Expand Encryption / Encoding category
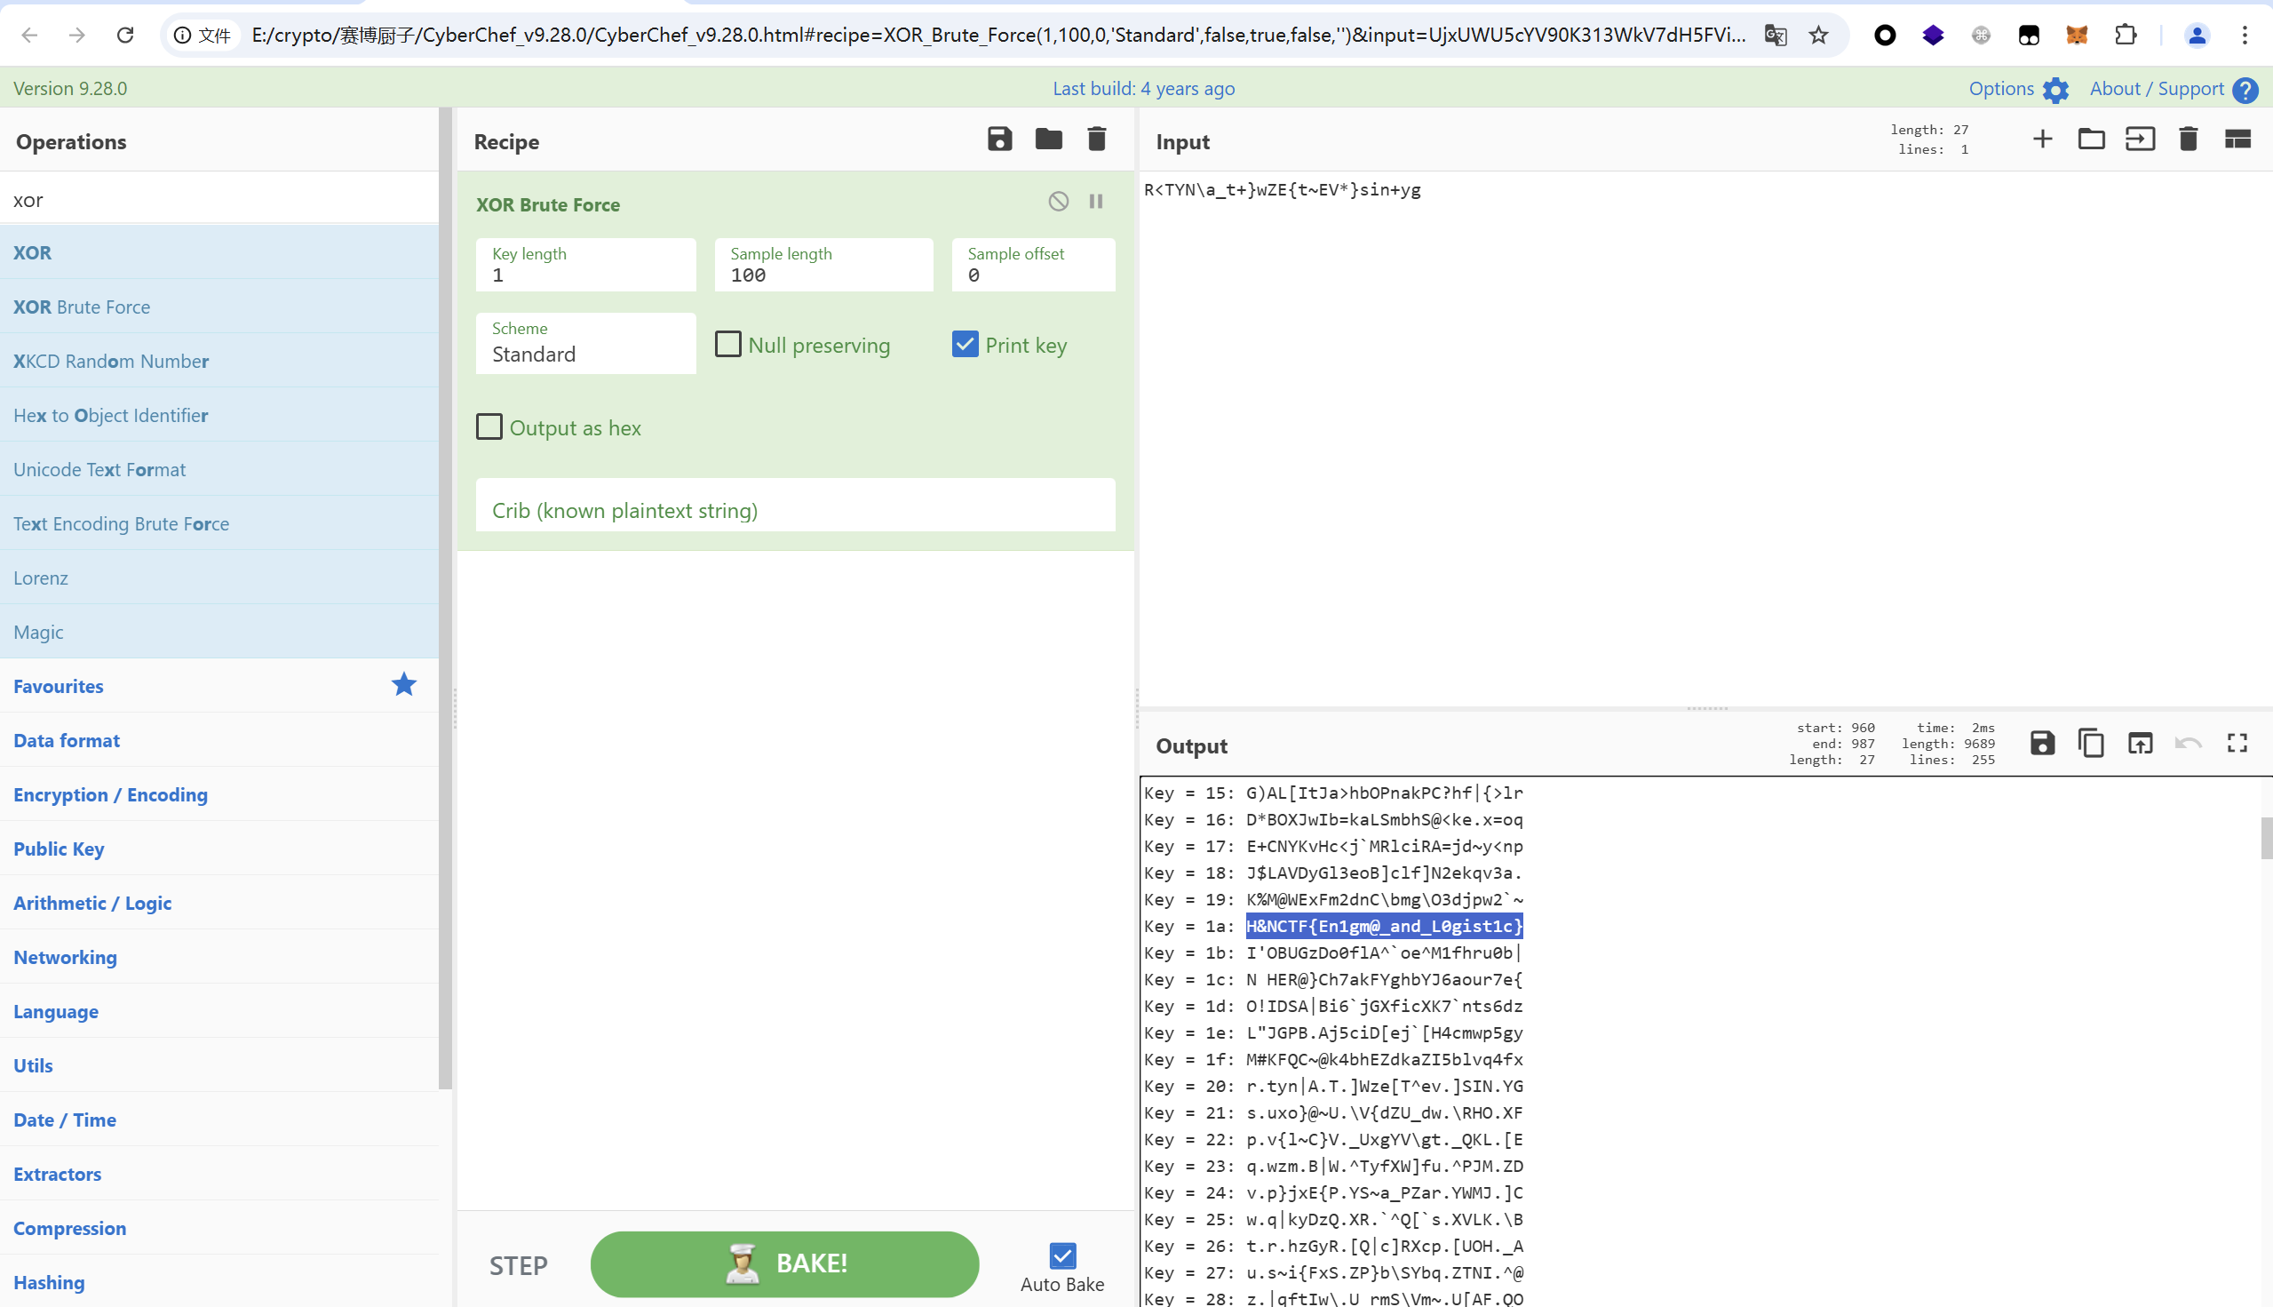The width and height of the screenshot is (2273, 1307). tap(220, 794)
